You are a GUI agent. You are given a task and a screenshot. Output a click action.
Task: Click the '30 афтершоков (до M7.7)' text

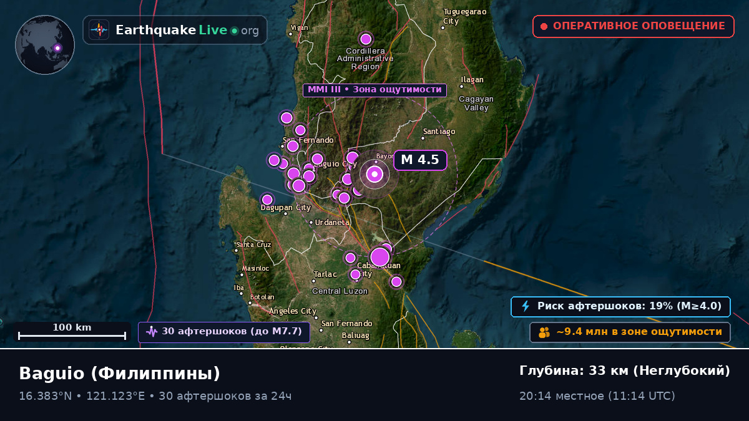pyautogui.click(x=232, y=331)
